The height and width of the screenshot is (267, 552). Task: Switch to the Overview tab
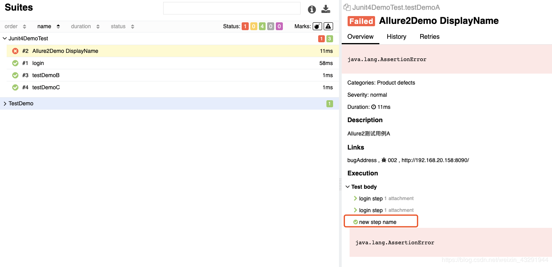(361, 36)
